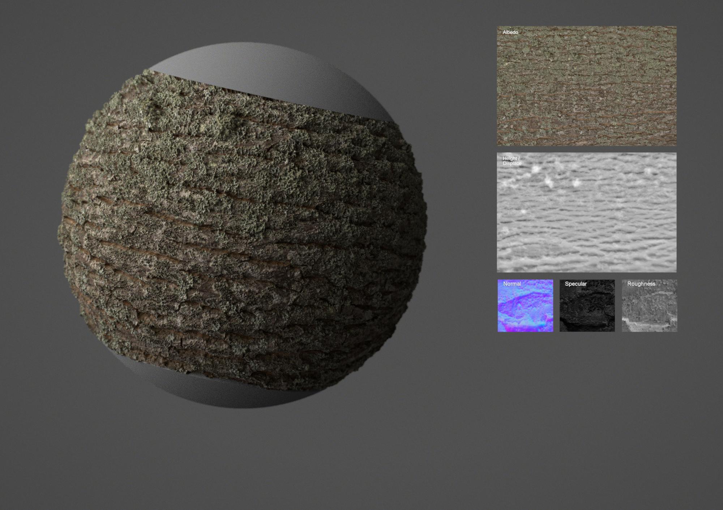Click the 'Normal' label text
The height and width of the screenshot is (510, 723).
[512, 284]
